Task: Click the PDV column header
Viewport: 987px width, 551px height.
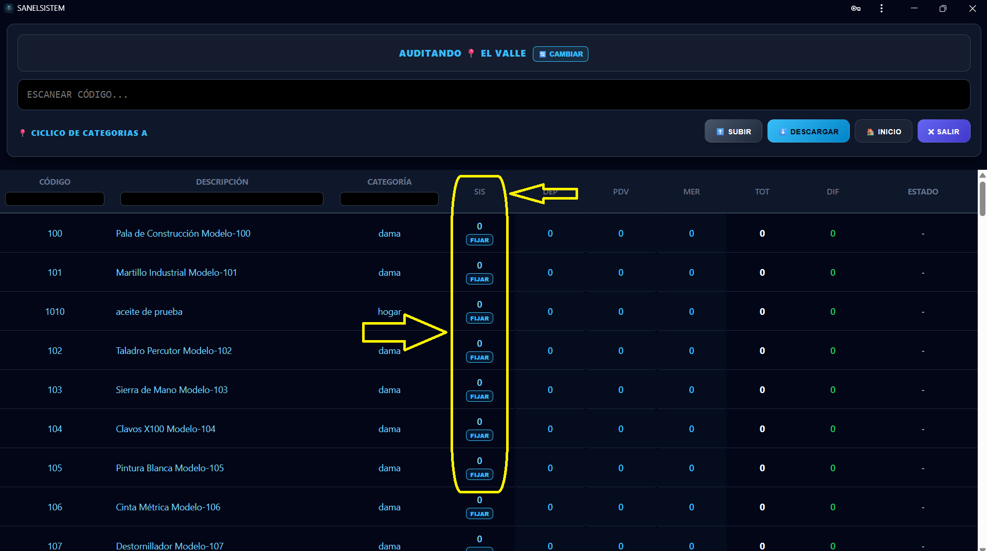Action: point(621,191)
